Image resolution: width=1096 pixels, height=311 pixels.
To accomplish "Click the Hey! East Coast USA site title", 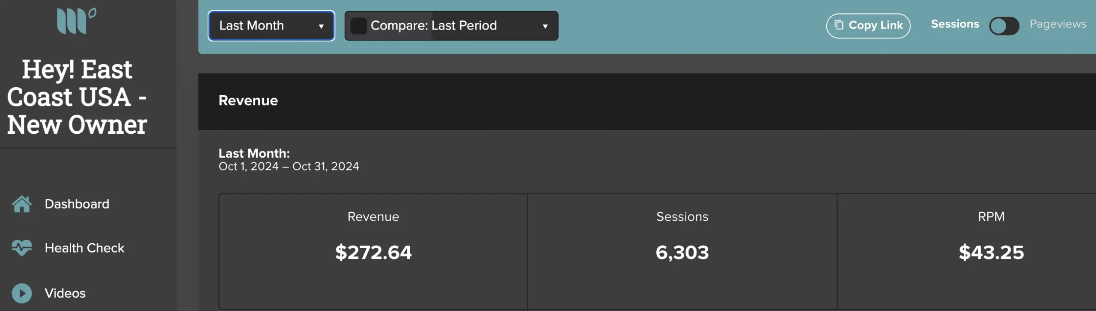I will pos(77,97).
